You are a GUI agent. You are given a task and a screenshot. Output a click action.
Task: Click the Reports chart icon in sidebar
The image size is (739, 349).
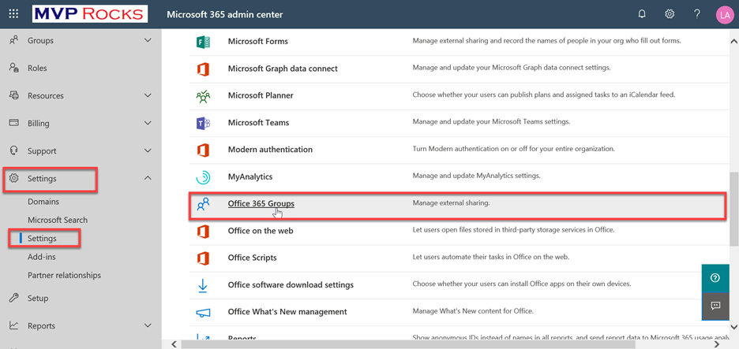(14, 325)
